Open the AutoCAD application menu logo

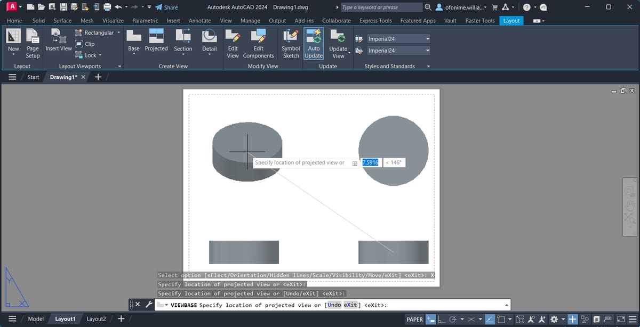click(x=13, y=7)
